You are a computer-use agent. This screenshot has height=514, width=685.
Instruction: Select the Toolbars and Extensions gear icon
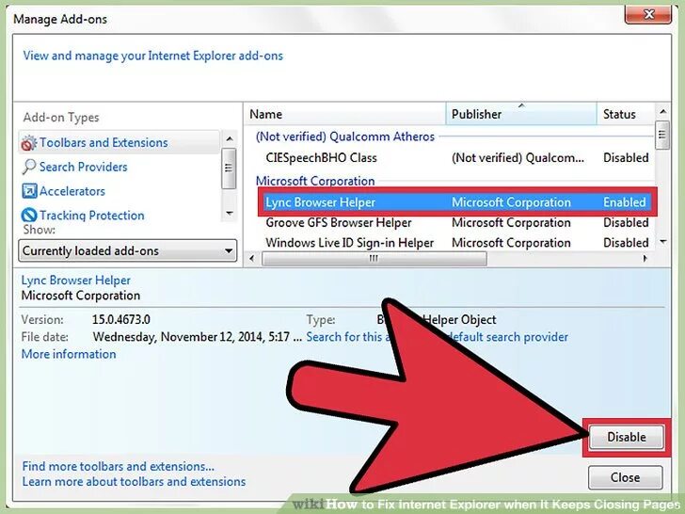29,143
